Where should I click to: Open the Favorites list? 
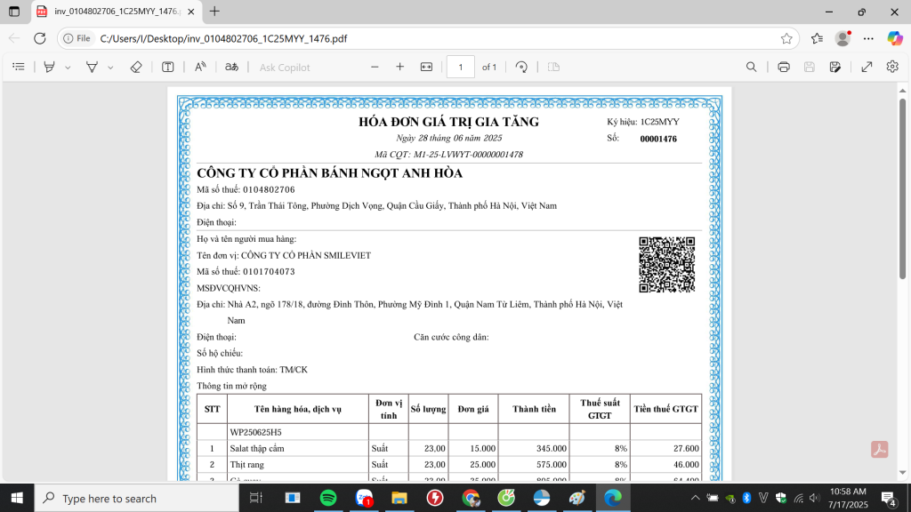818,38
